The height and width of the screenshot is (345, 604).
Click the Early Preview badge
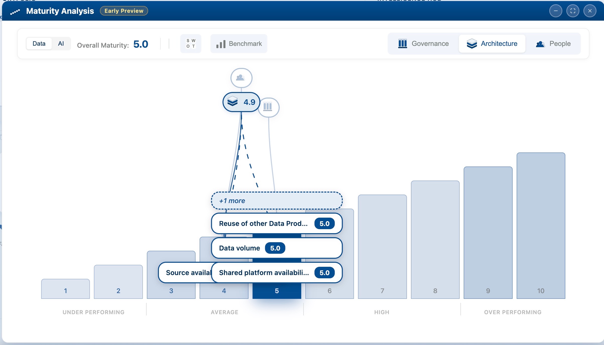coord(124,11)
